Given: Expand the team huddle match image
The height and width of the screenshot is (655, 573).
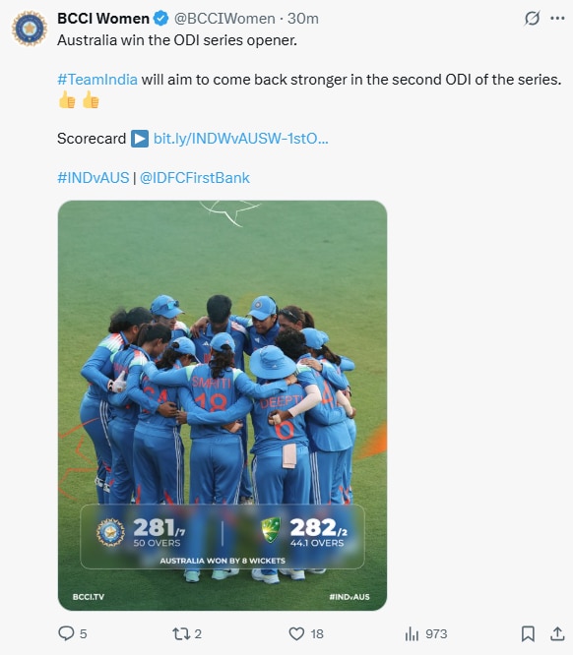Looking at the screenshot, I should coord(223,405).
